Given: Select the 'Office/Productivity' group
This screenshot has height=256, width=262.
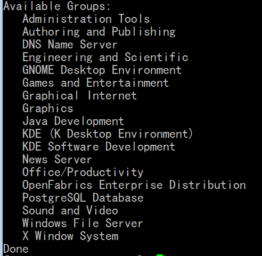Looking at the screenshot, I should click(x=83, y=172).
